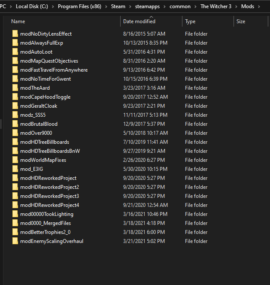The image size is (270, 285).
Task: Click the modFastTravelFromAnywhere folder icon
Action: [15, 70]
